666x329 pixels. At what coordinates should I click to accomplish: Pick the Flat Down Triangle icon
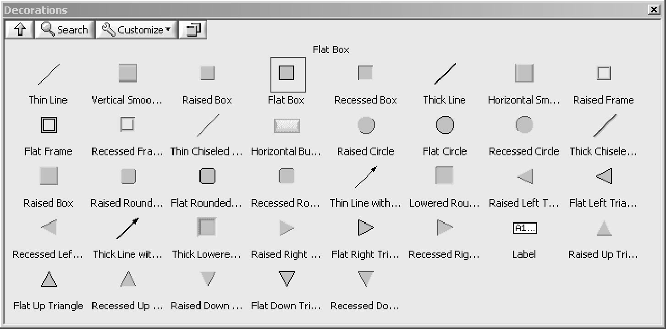click(x=287, y=279)
